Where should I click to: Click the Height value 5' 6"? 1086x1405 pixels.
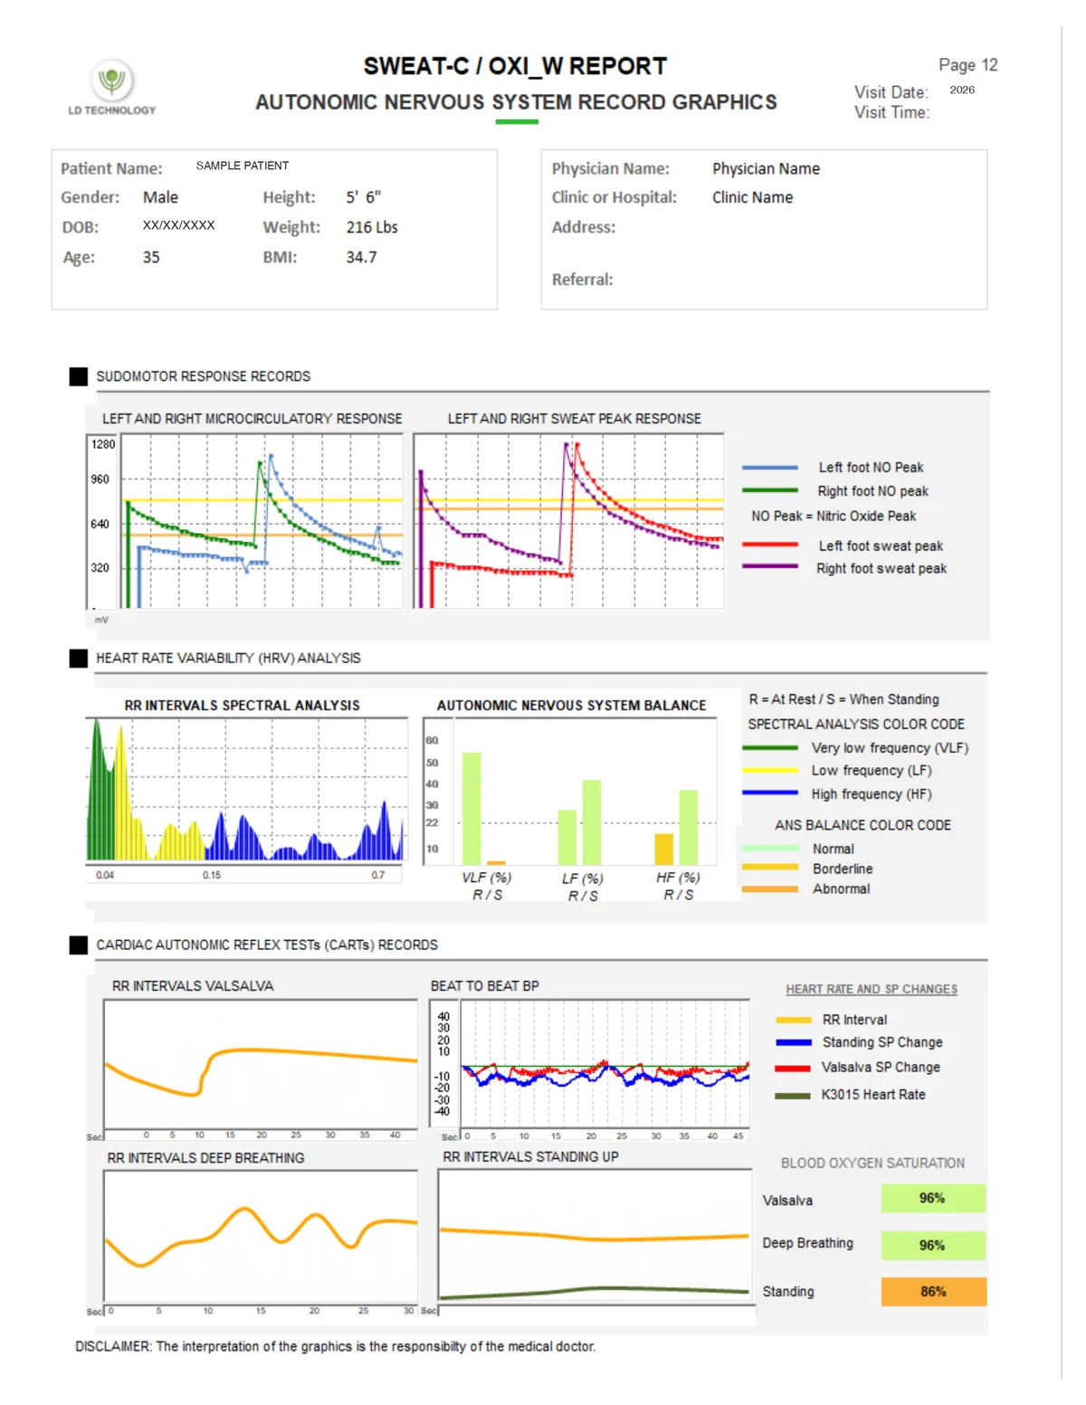click(x=364, y=197)
